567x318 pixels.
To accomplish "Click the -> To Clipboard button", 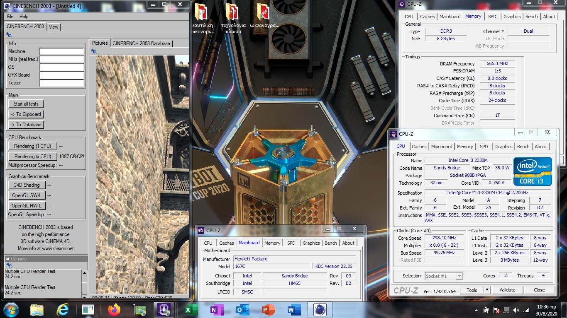I will [26, 114].
